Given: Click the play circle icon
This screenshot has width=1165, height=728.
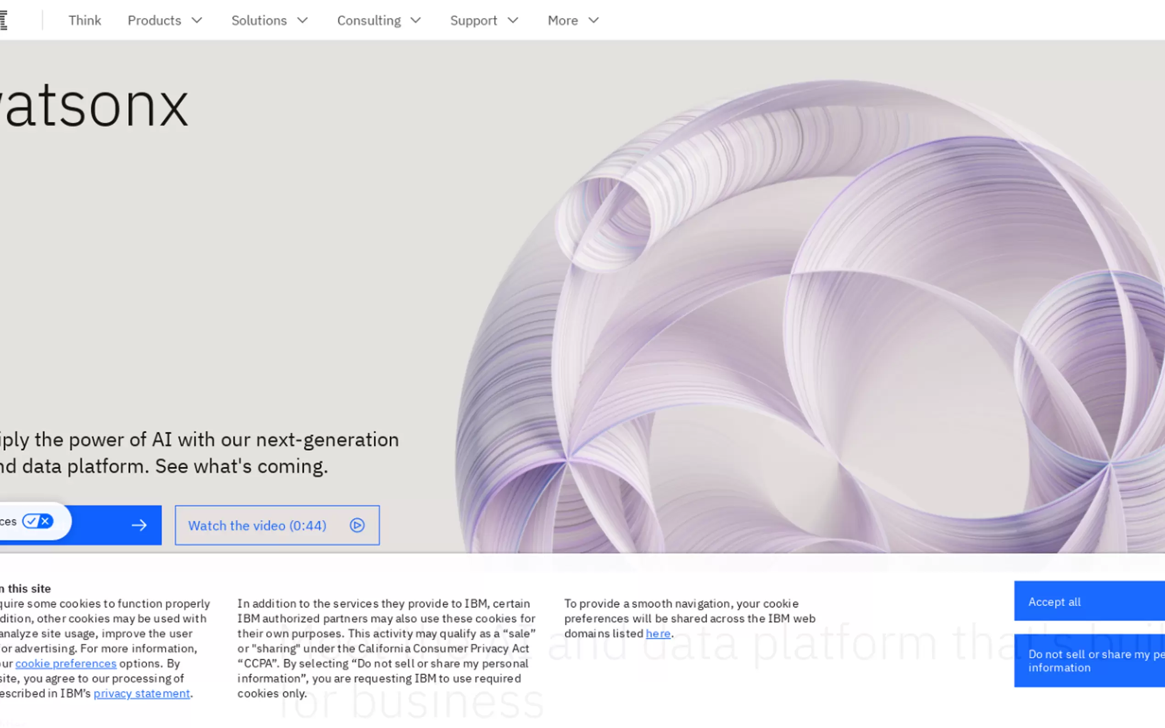Looking at the screenshot, I should click(357, 525).
